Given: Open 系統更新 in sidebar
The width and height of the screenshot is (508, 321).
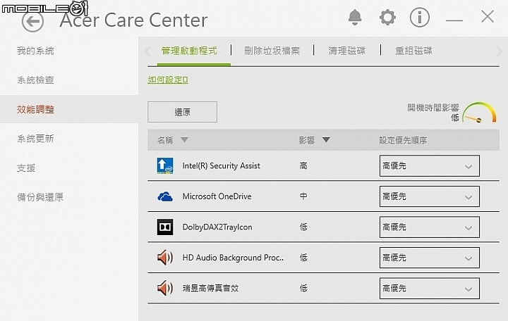Looking at the screenshot, I should (35, 139).
